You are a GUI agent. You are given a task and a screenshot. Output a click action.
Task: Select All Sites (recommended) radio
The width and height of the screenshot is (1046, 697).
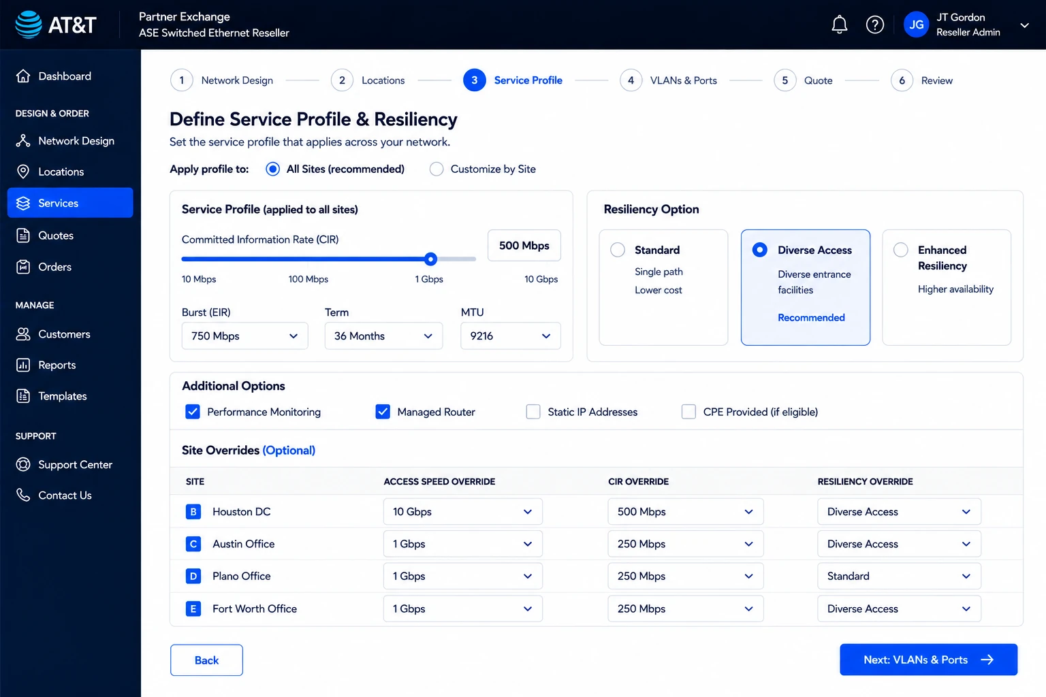(x=272, y=169)
